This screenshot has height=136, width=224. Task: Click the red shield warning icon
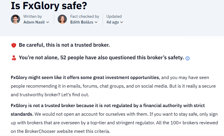tap(14, 45)
